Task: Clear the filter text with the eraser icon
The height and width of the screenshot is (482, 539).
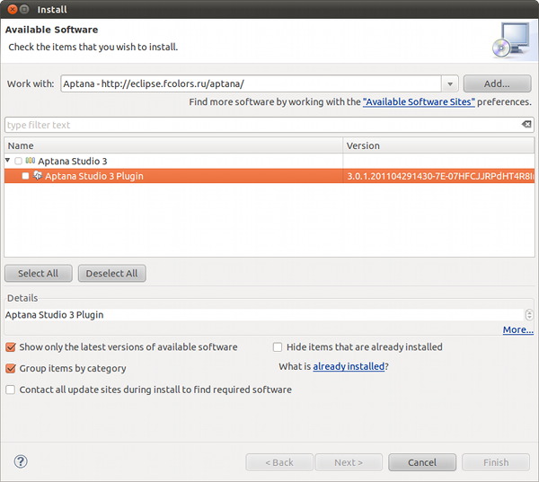Action: pyautogui.click(x=526, y=125)
